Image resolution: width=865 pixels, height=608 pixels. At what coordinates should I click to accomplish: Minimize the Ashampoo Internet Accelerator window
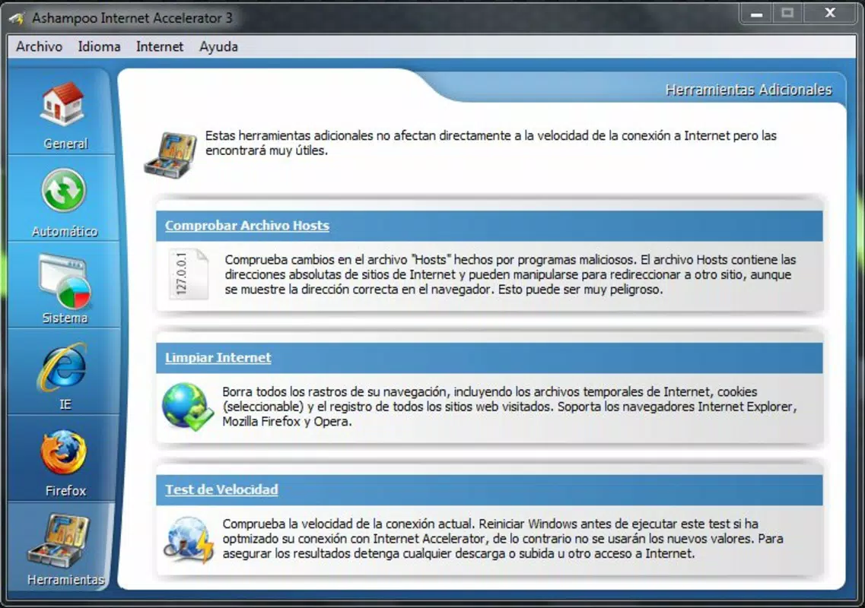(757, 14)
